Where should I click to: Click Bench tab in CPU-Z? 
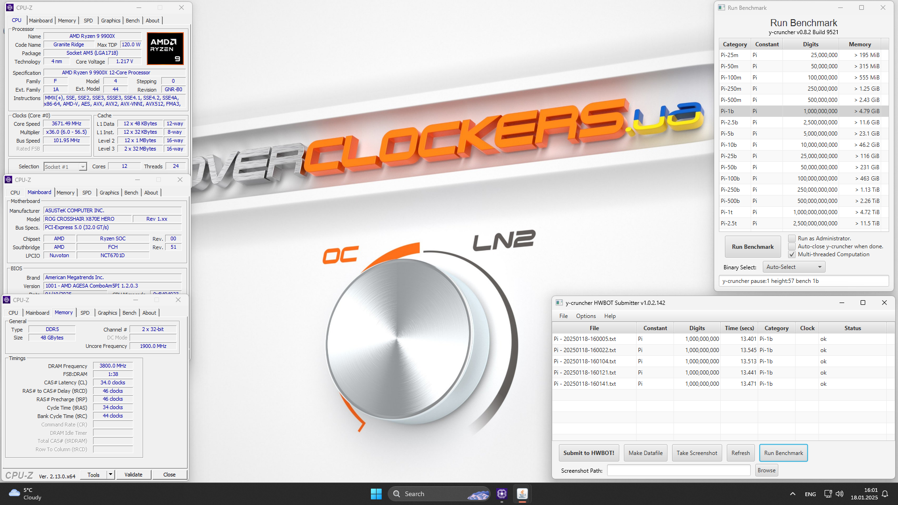click(132, 21)
